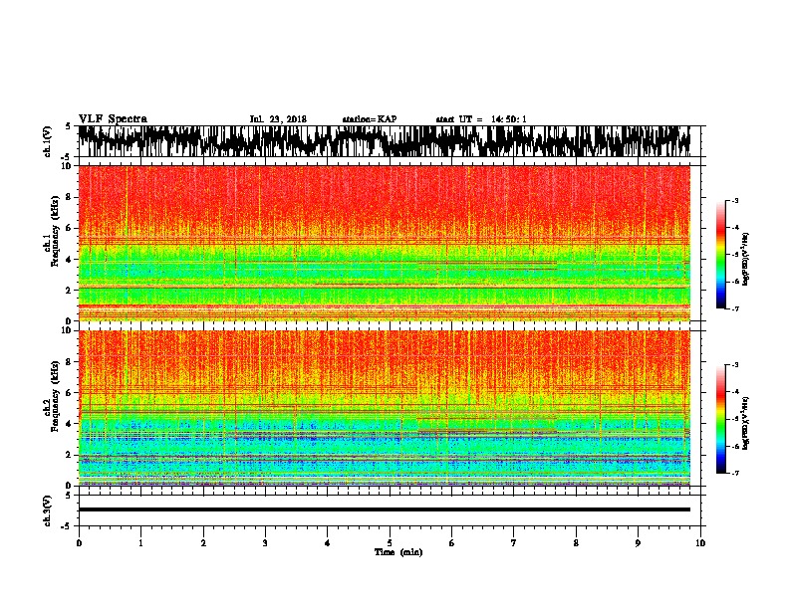789x609 pixels.
Task: Click the ch.2 color bar "log(PSD)" label
Action: (x=746, y=423)
